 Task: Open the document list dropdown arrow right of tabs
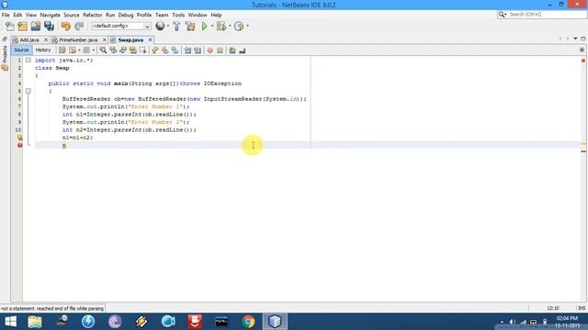pos(575,38)
